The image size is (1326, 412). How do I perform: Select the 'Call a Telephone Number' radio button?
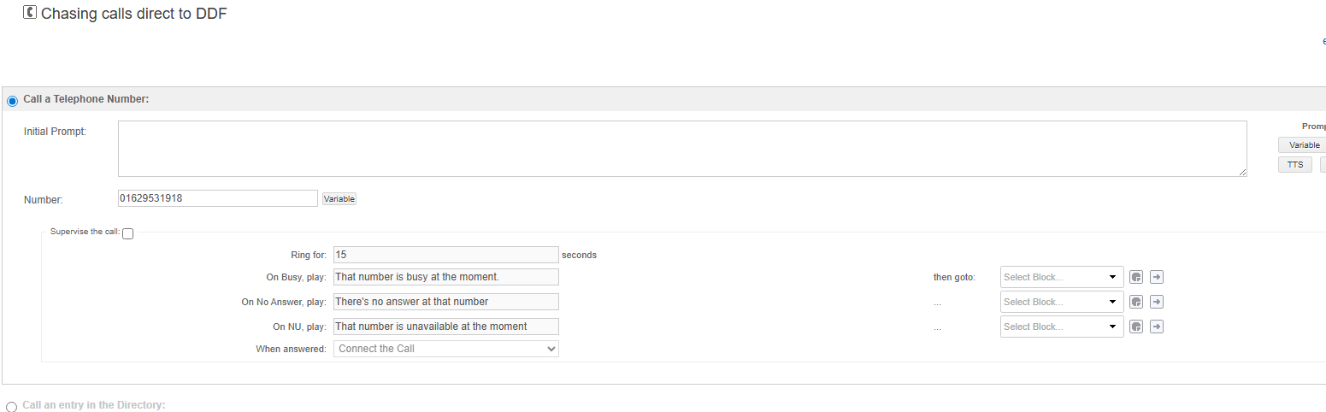click(x=12, y=101)
